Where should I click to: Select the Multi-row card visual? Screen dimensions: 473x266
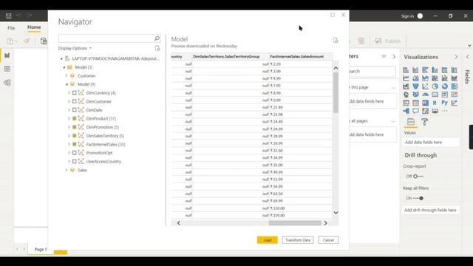click(x=445, y=95)
